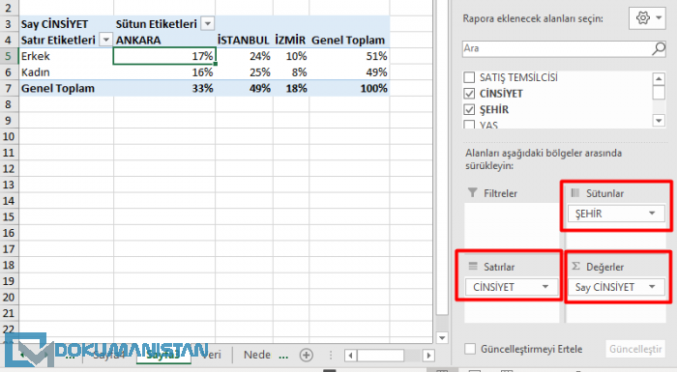The width and height of the screenshot is (677, 372).
Task: Click the field list scroll down arrow
Action: 659,121
